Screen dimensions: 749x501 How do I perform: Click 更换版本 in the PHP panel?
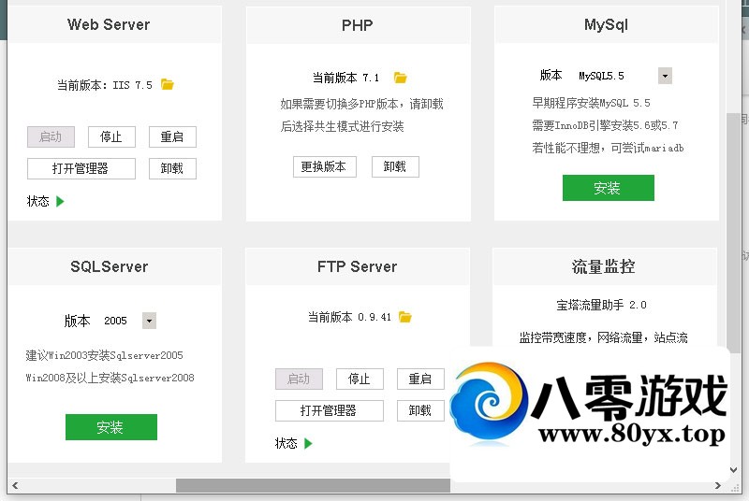pos(323,166)
